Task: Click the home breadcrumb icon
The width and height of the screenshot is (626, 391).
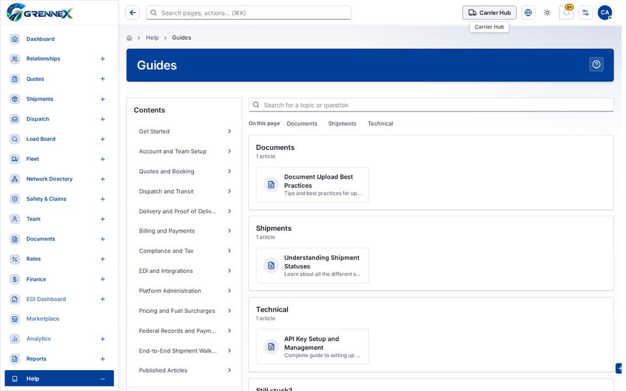Action: (x=129, y=38)
